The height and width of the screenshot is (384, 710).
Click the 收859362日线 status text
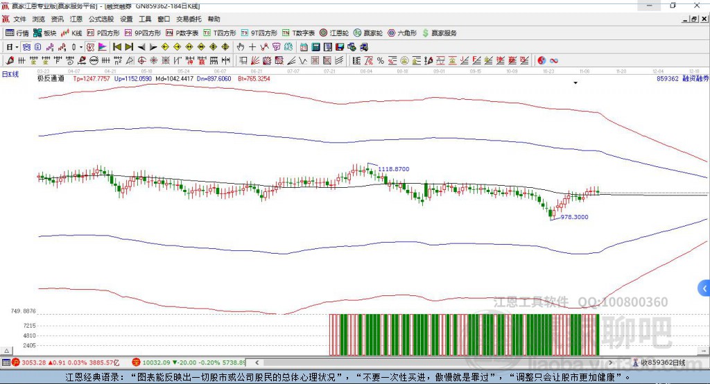coord(663,363)
